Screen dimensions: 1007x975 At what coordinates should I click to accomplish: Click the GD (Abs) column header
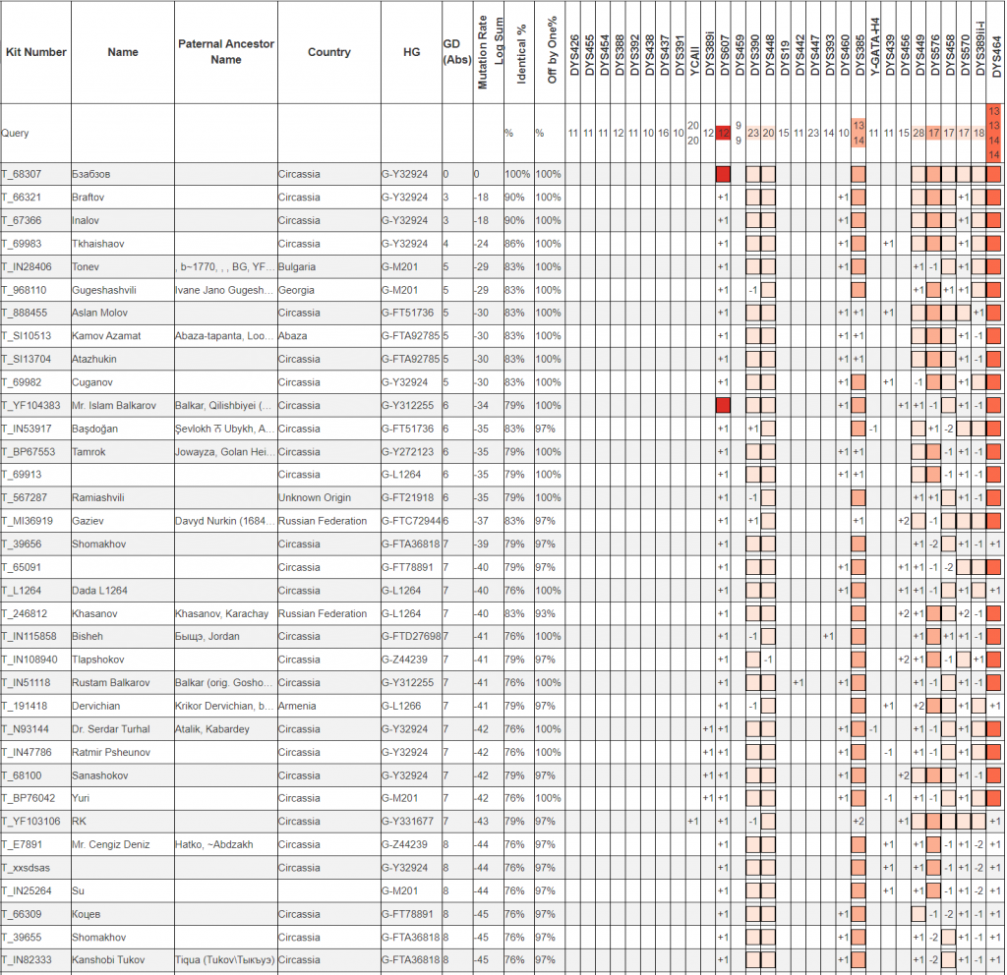pos(456,52)
